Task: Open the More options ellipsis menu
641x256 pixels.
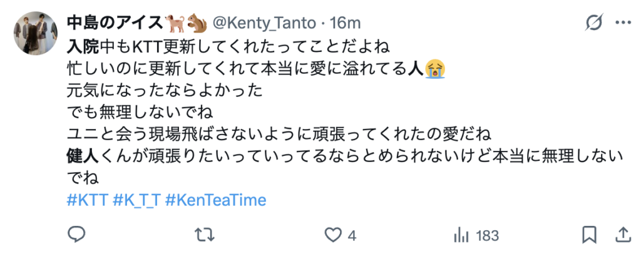Action: pos(623,23)
